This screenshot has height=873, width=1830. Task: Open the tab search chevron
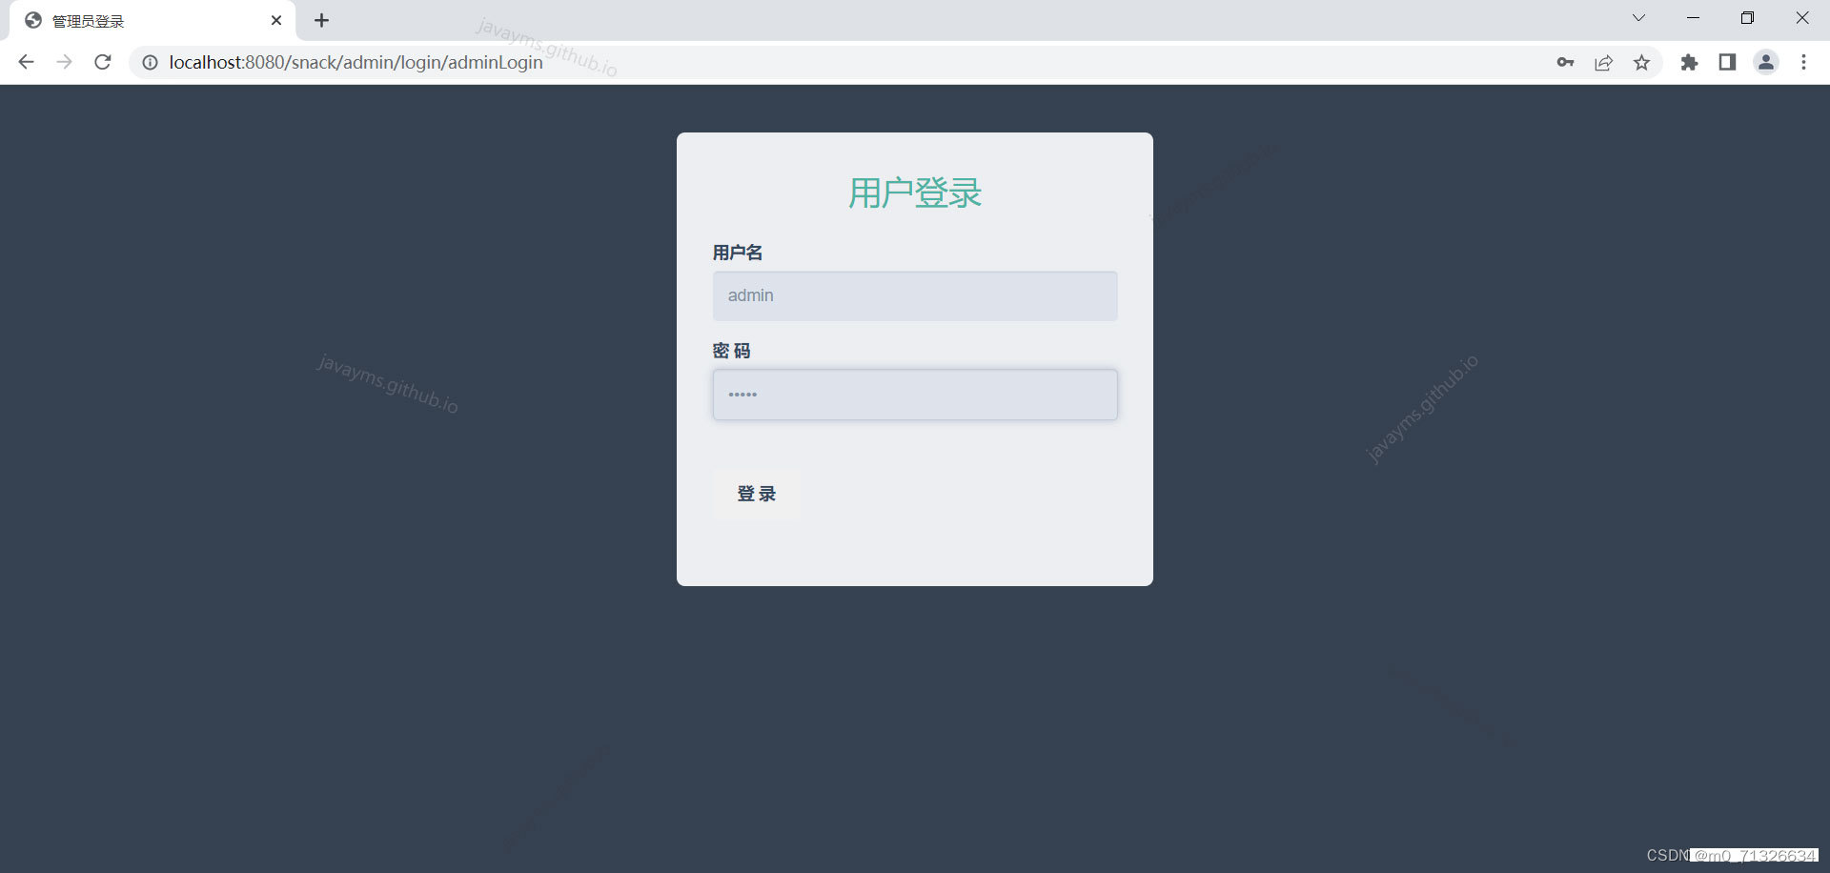click(x=1638, y=17)
